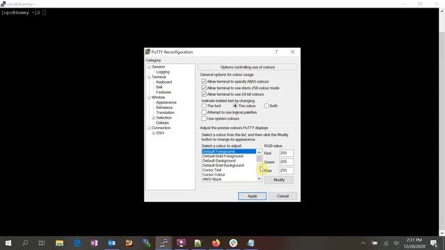Open the Windows Start menu
This screenshot has width=445, height=250.
click(x=8, y=243)
